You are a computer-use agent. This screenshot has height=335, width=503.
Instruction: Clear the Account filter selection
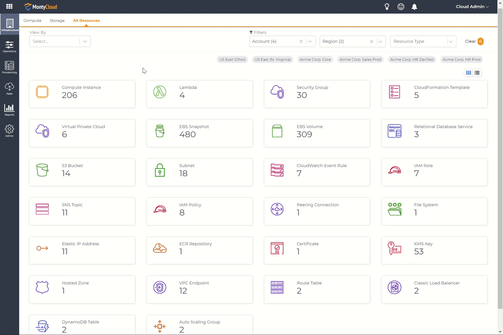(x=301, y=42)
